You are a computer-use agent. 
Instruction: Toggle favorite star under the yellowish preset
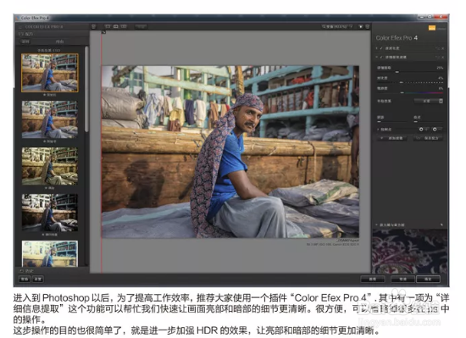[46, 188]
